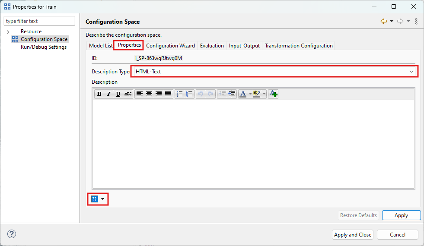Open the Transformation Configuration tab
Viewport: 424px width, 246px height.
coord(299,46)
